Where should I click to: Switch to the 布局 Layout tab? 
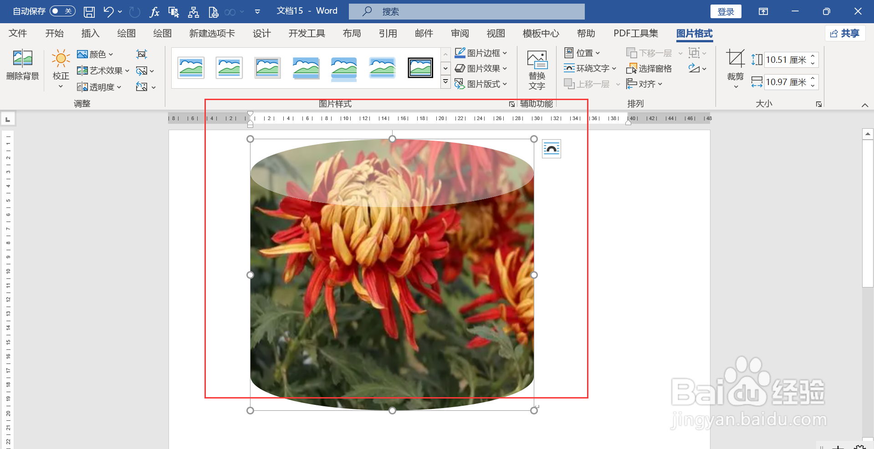[x=352, y=33]
